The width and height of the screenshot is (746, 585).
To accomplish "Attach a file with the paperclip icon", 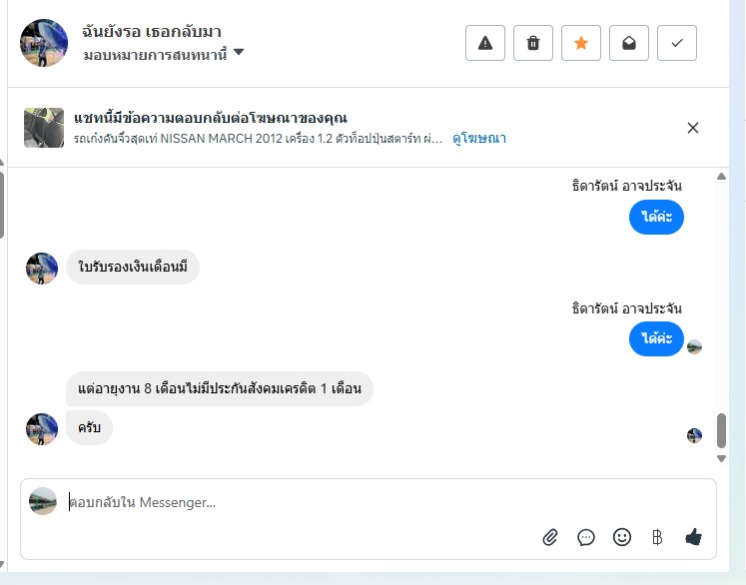I will [550, 537].
